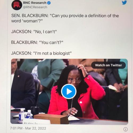Open the @RNCResearch handle link
This screenshot has width=133, height=133.
tap(35, 7)
